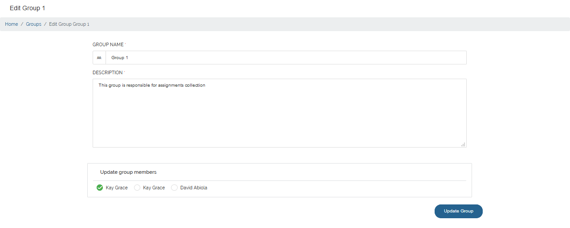Screen dimensions: 570x228
Task: Tick the David Abiola member checkbox
Action: click(174, 188)
